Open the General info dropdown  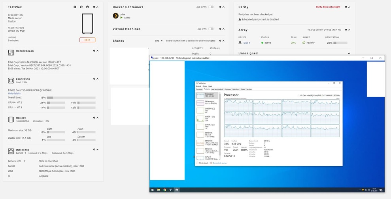pyautogui.click(x=17, y=161)
